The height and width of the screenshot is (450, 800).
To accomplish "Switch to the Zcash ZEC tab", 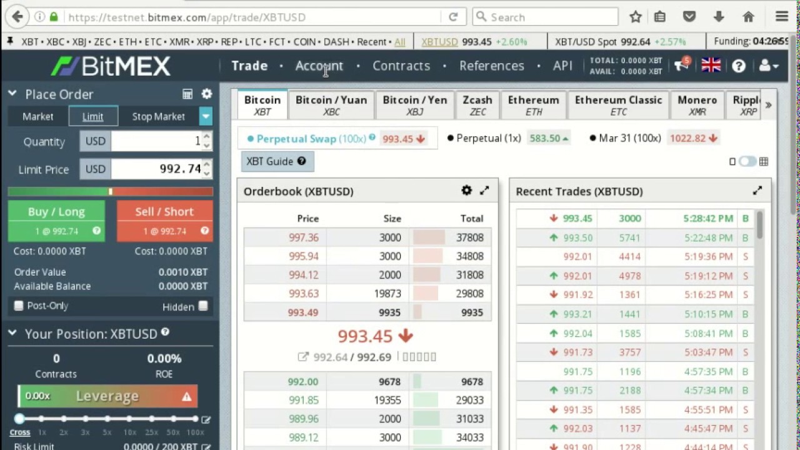I will [x=477, y=105].
